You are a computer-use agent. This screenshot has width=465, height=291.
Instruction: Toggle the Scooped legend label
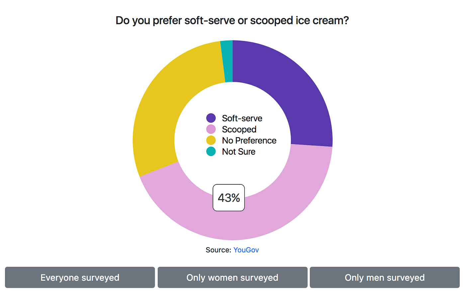(x=239, y=130)
